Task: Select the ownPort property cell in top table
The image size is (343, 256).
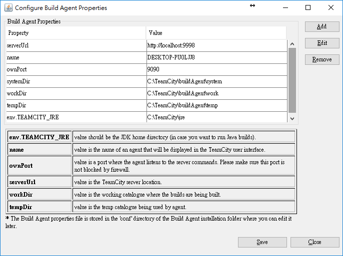Action: tap(76, 69)
